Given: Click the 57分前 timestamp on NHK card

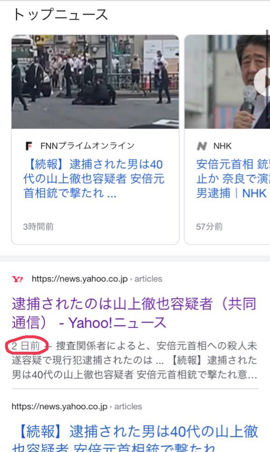Looking at the screenshot, I should 209,227.
